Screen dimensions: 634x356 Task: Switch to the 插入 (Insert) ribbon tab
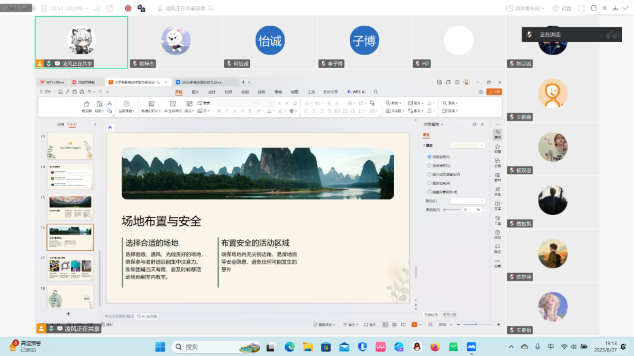(x=195, y=92)
